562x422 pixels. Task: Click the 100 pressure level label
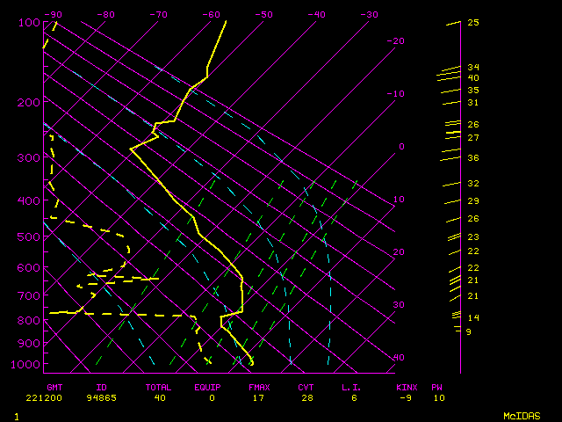pos(28,22)
